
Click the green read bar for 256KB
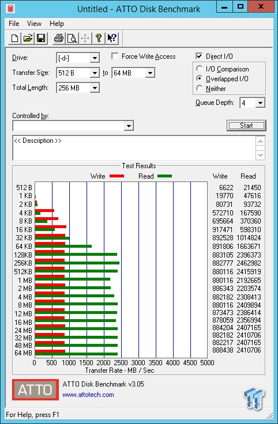tap(77, 263)
